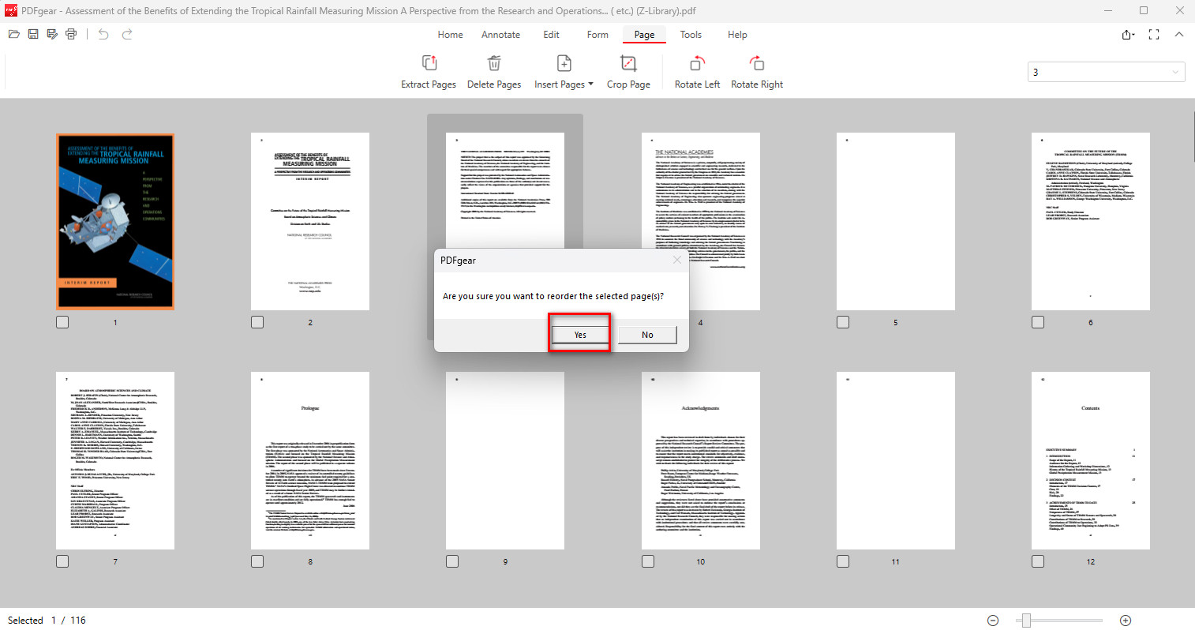Rotate the selected page right
1195x630 pixels.
756,71
